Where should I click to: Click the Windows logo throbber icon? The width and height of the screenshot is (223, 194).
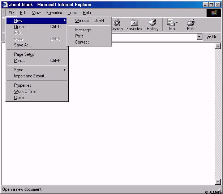214,13
